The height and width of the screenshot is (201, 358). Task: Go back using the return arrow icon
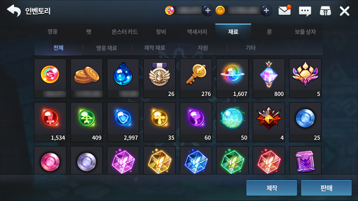click(x=14, y=11)
